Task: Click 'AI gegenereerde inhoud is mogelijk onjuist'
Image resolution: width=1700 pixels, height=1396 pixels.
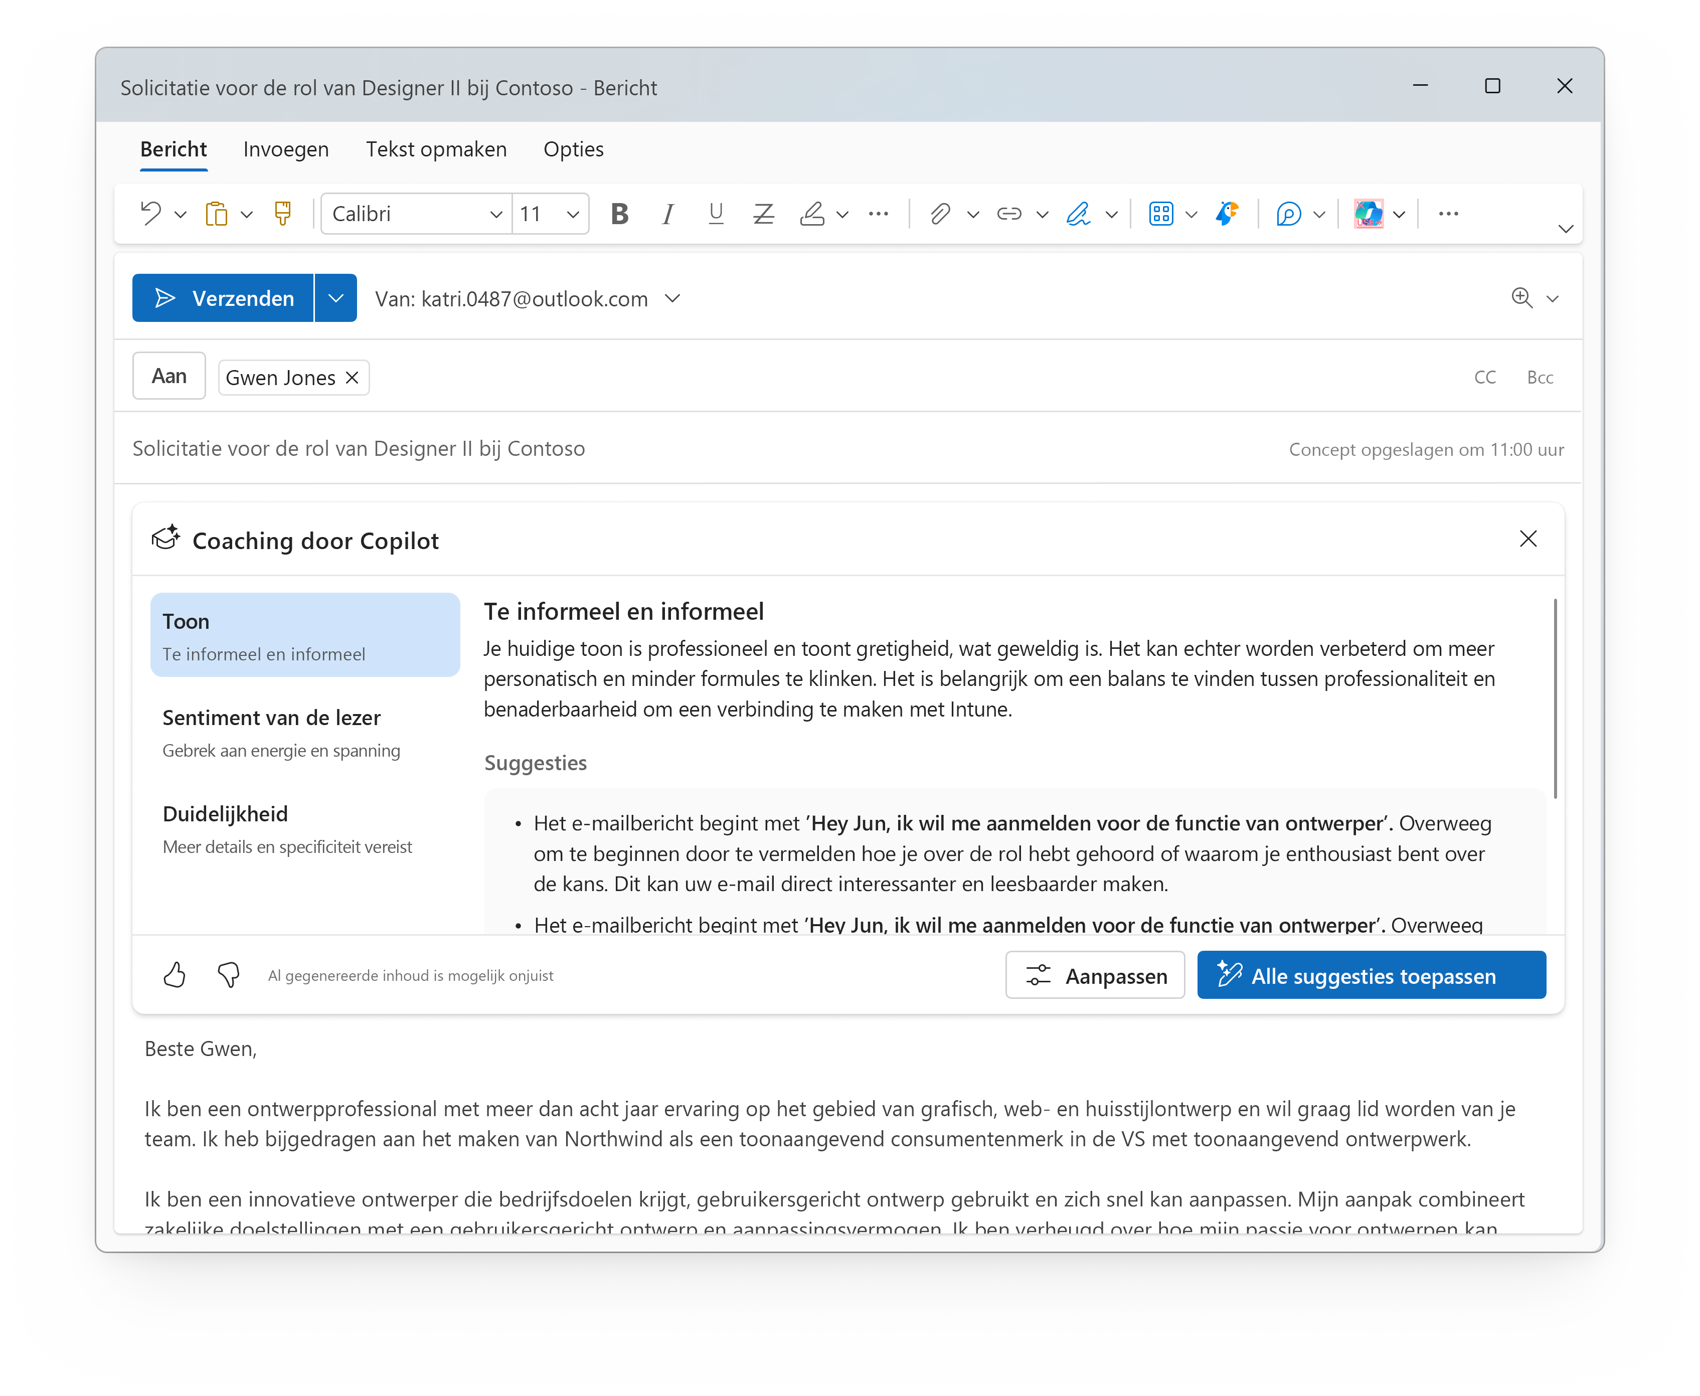Action: tap(411, 976)
